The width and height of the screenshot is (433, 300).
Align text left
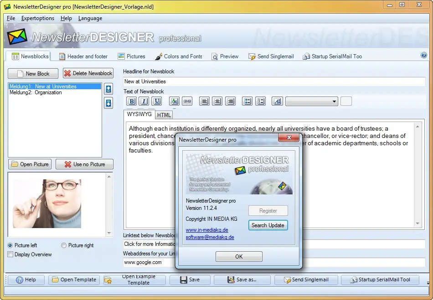(x=204, y=101)
